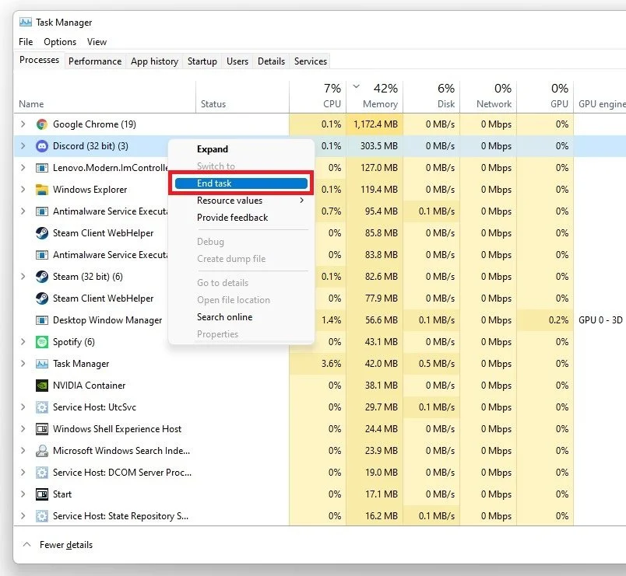626x576 pixels.
Task: Select the NVIDIA Container row name
Action: (90, 386)
